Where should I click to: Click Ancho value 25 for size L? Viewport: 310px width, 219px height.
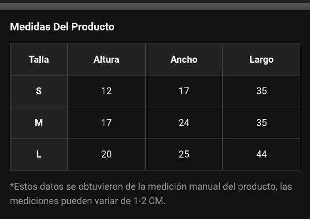point(184,155)
